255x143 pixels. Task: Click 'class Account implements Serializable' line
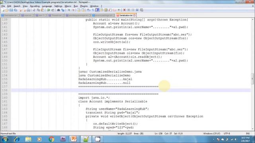(112, 102)
